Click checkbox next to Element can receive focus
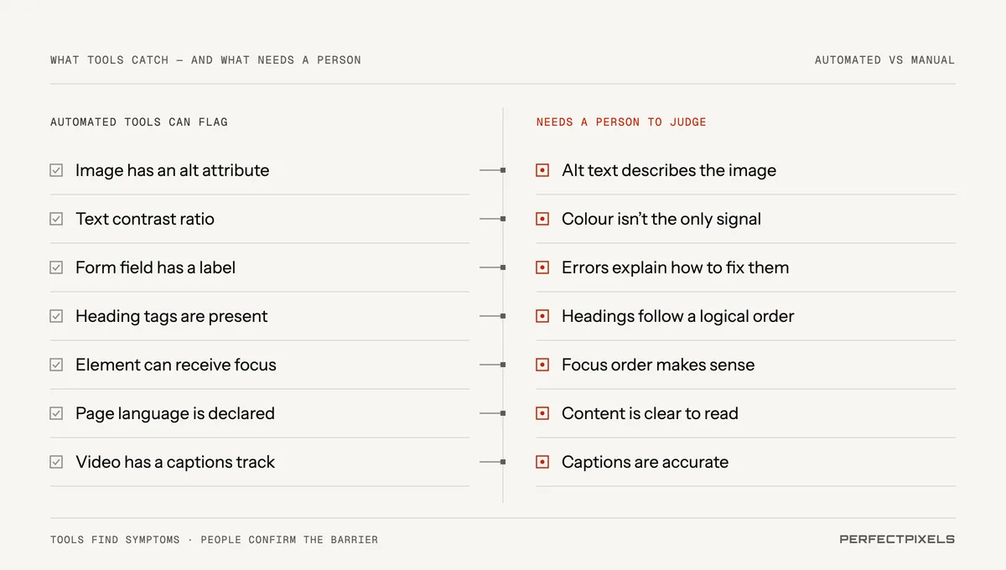This screenshot has width=1006, height=570. point(56,365)
